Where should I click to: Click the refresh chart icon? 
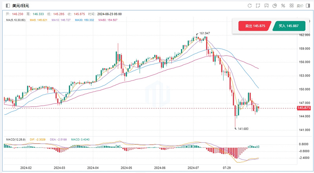click(x=250, y=5)
